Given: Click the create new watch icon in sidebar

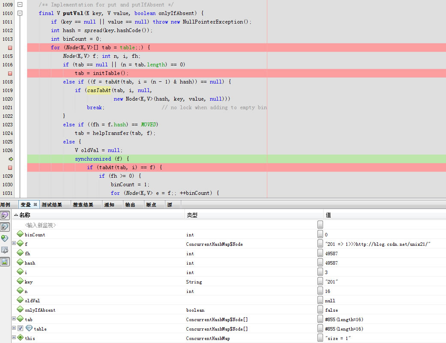Looking at the screenshot, I should (x=5, y=238).
